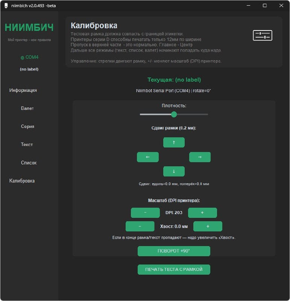This screenshot has width=290, height=301.
Task: Move frame up with the up arrow button
Action: [x=174, y=143]
